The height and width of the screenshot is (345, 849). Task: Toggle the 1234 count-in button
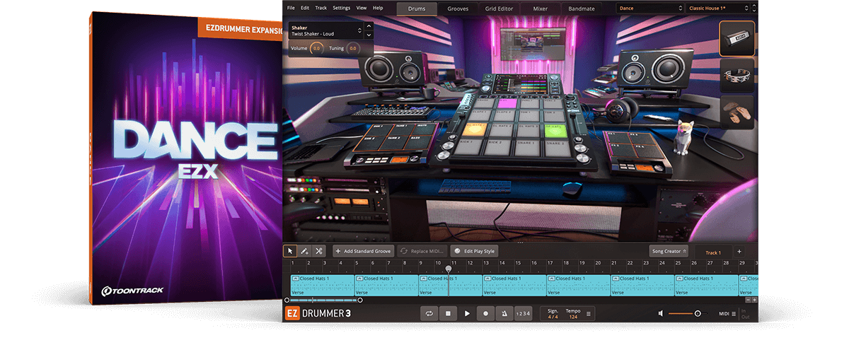523,313
